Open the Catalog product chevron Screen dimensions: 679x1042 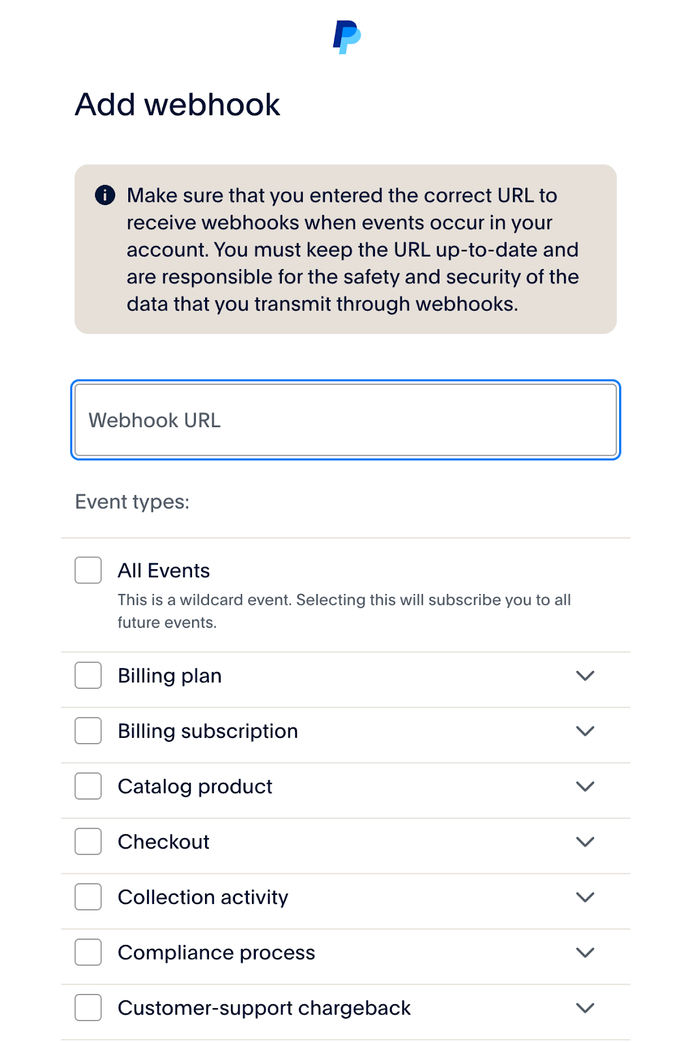[585, 787]
